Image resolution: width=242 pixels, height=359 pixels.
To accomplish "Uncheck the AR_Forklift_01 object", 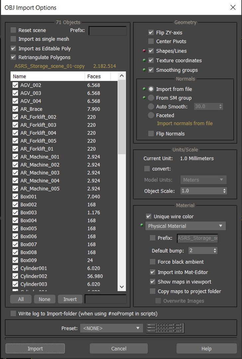I will coord(15,149).
